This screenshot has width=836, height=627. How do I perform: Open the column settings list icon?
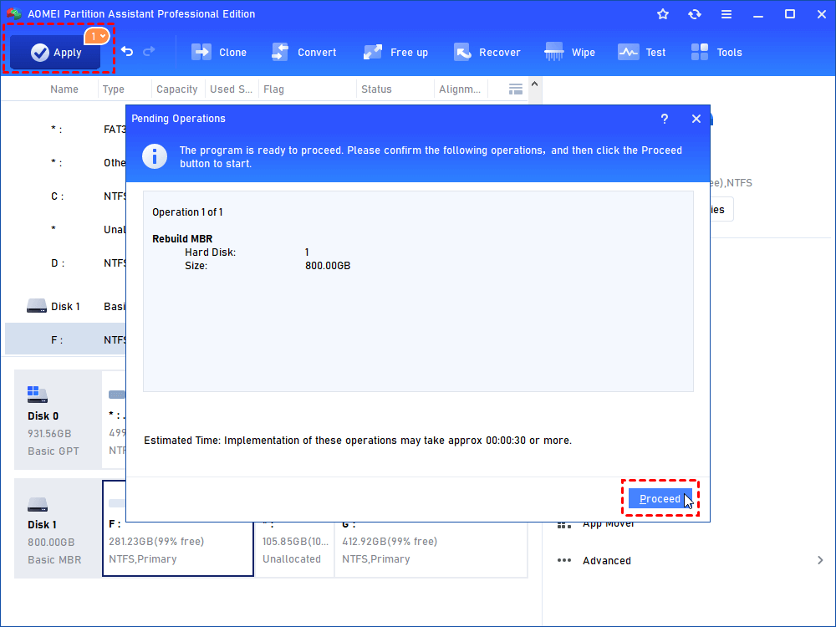coord(516,89)
